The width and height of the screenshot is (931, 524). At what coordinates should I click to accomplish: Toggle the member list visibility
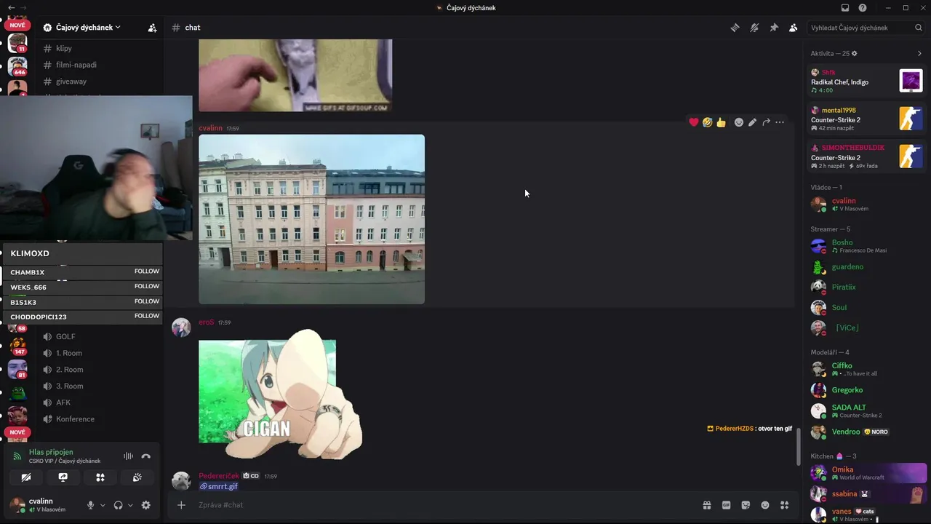(x=793, y=28)
